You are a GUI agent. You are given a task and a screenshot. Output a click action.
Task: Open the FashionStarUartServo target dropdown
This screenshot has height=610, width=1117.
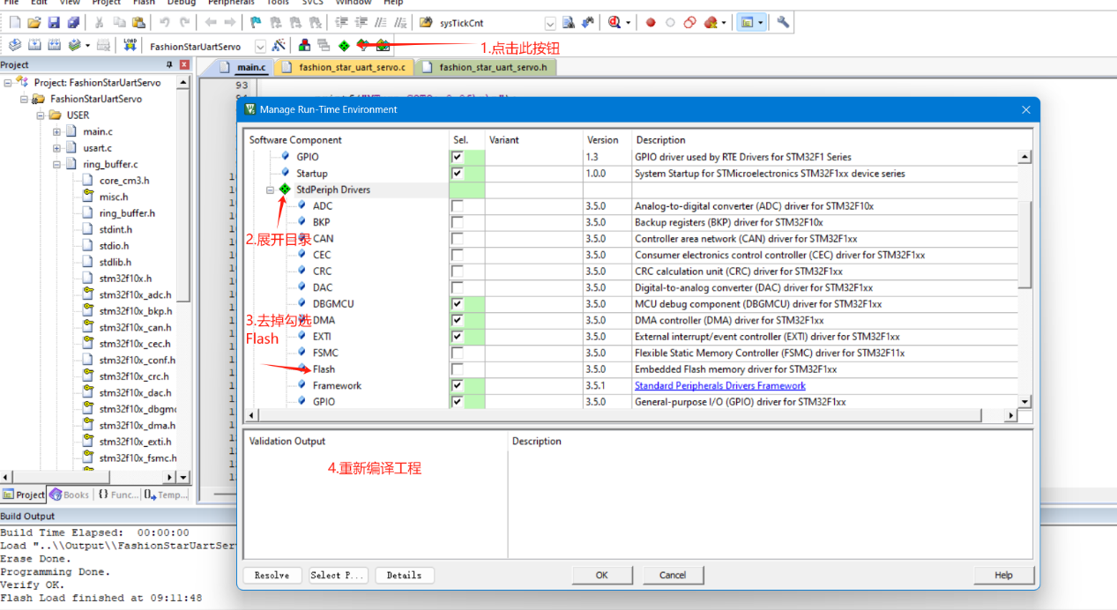click(x=260, y=47)
